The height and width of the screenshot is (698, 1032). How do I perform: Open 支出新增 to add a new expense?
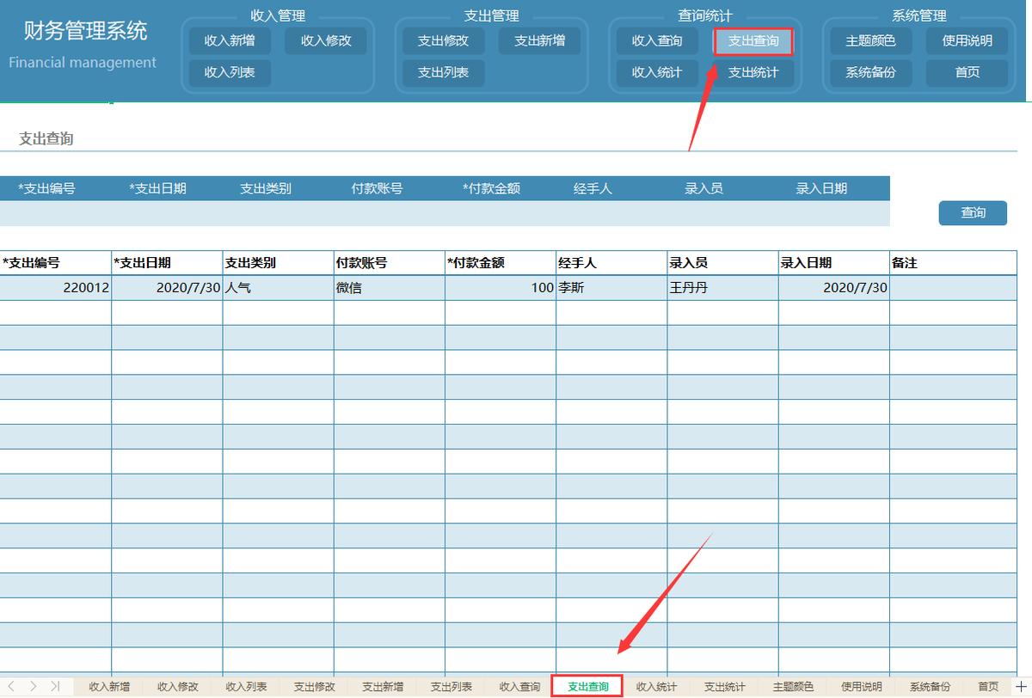coord(539,40)
